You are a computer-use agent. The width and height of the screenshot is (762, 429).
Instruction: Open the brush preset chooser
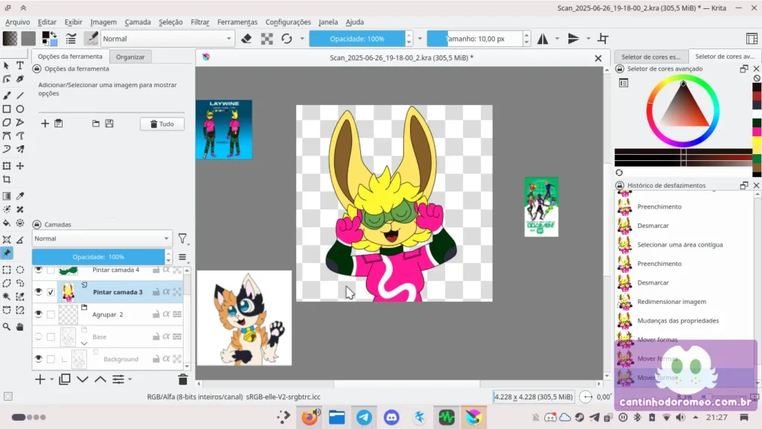tap(91, 39)
